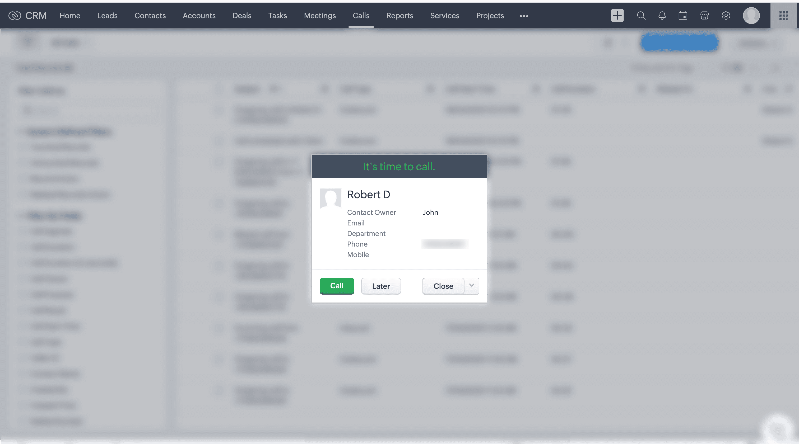Click the Robert D contact name
This screenshot has height=444, width=799.
coord(369,195)
